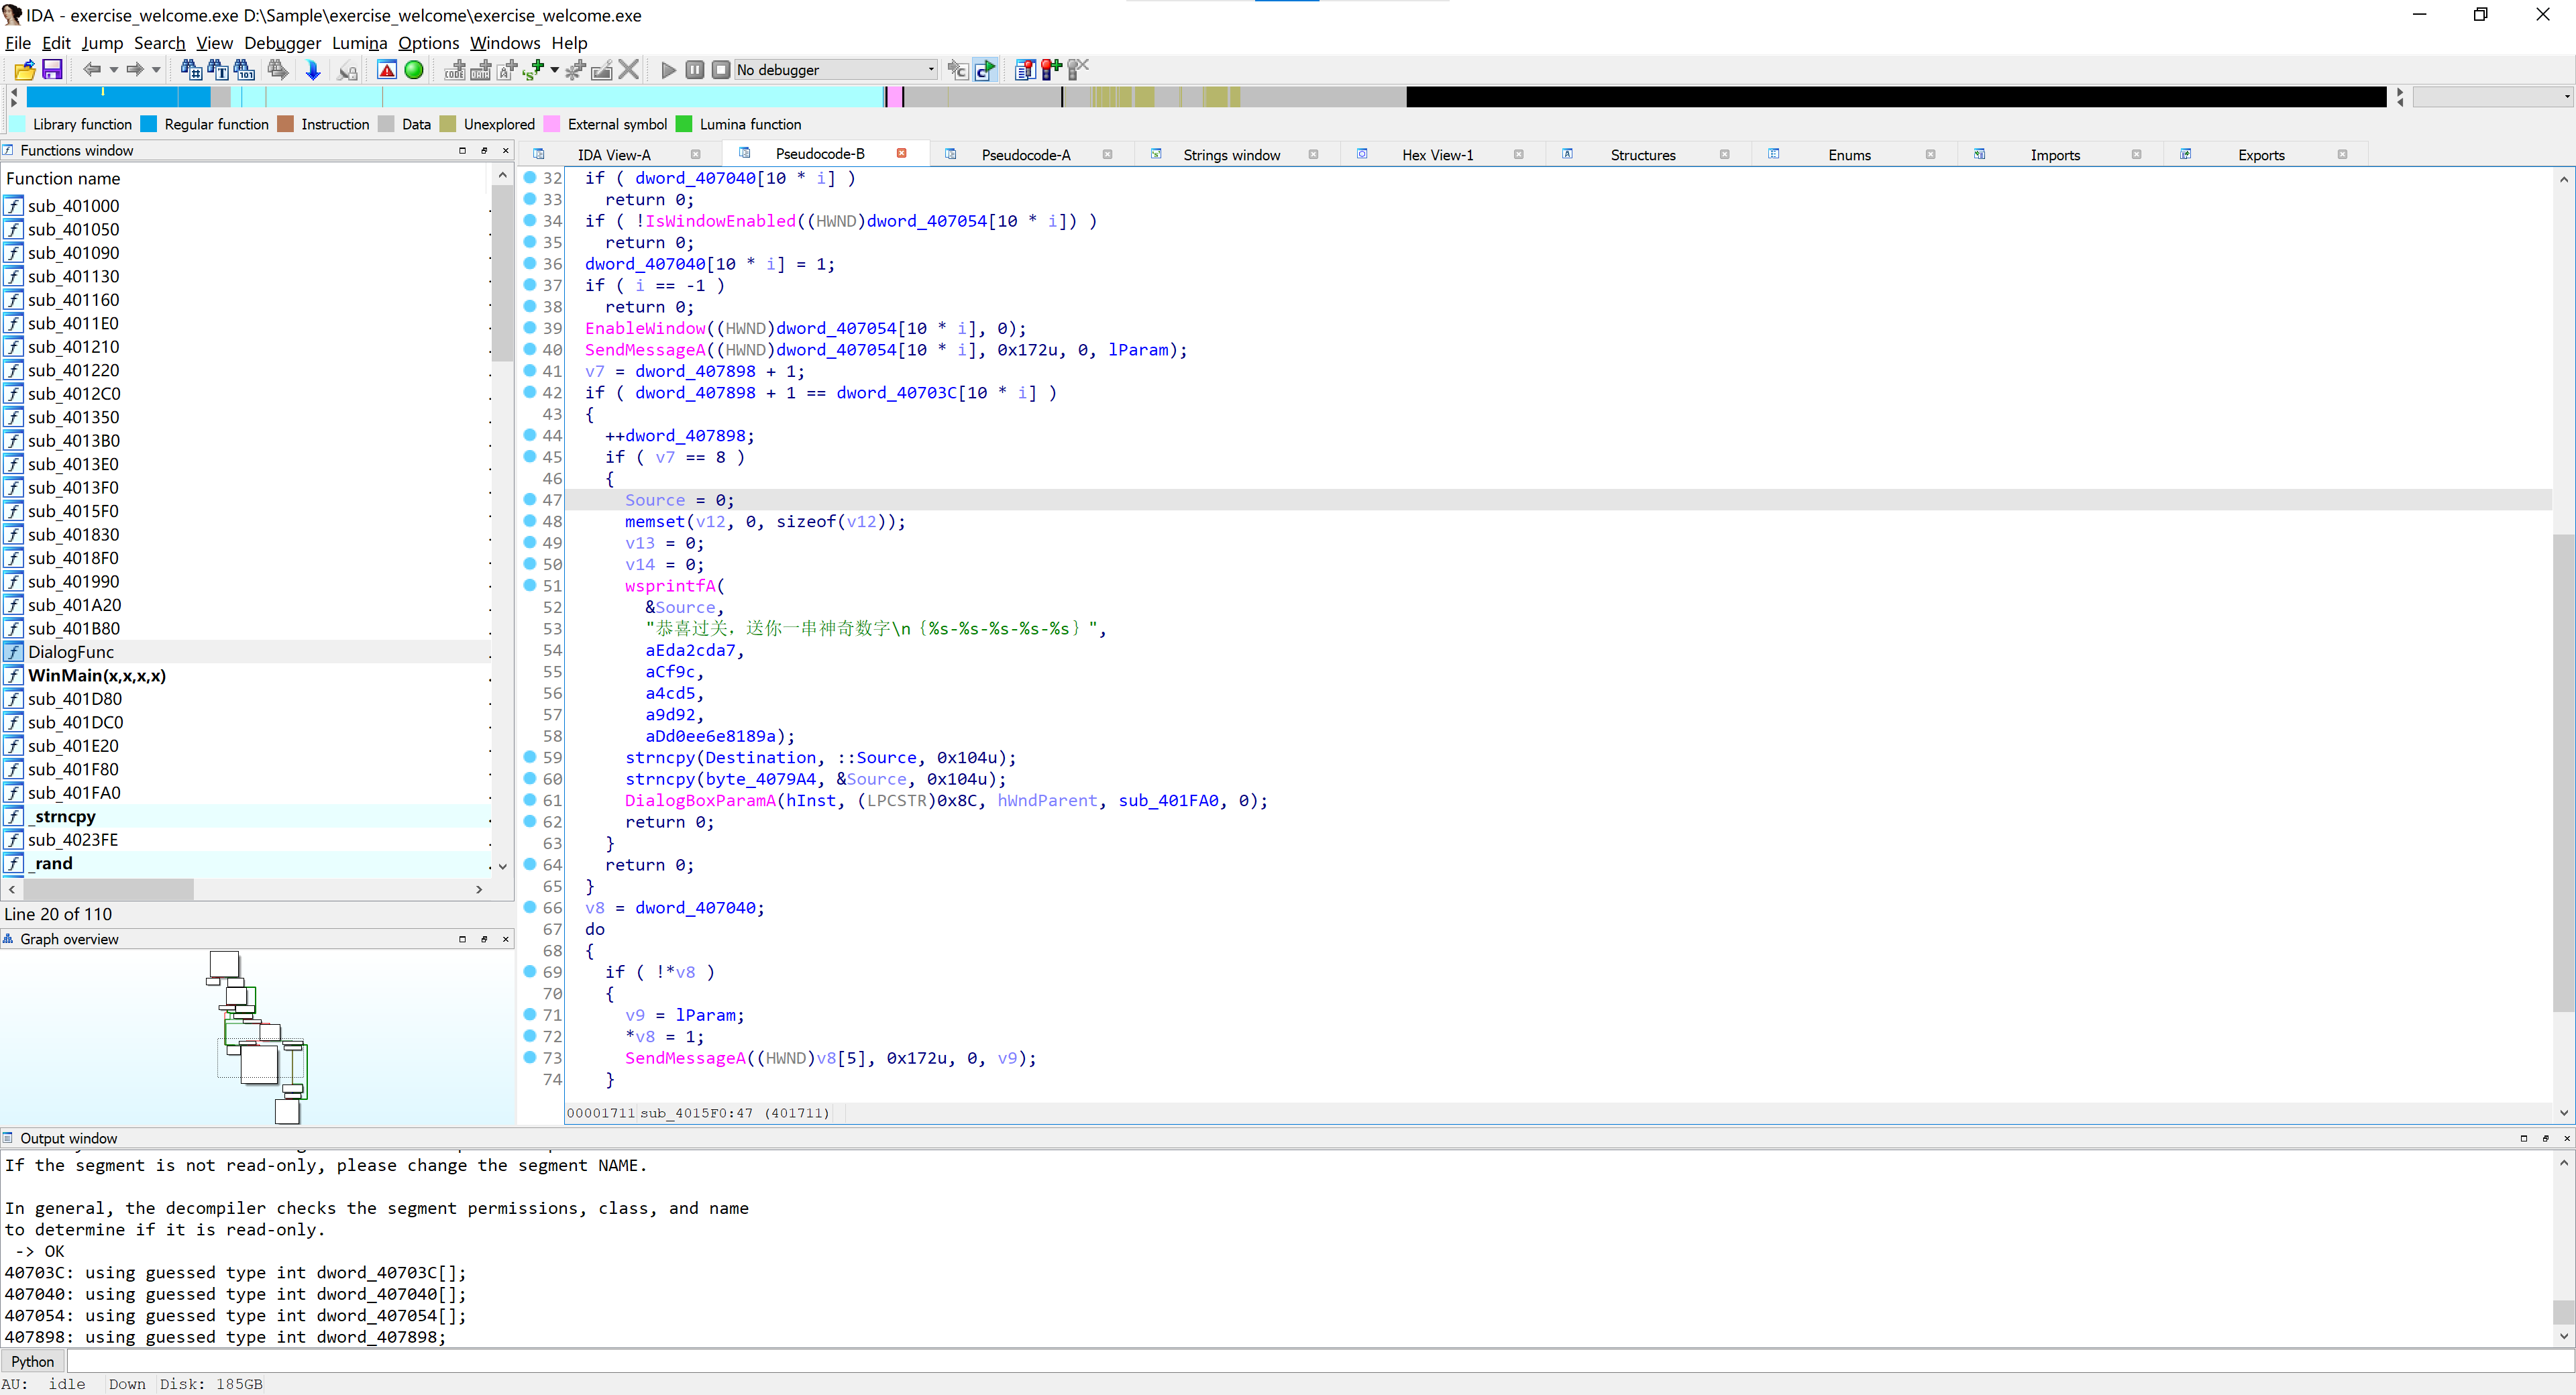Close the Pseudocode-B tab
The image size is (2576, 1395).
(901, 153)
